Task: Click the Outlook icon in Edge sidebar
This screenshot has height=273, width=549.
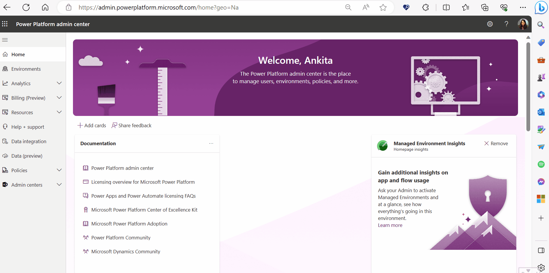Action: [541, 112]
